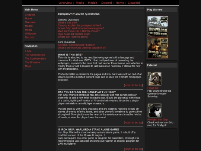Select Moddb in the Main Menu sidebar
The image size is (201, 151).
coord(29,26)
